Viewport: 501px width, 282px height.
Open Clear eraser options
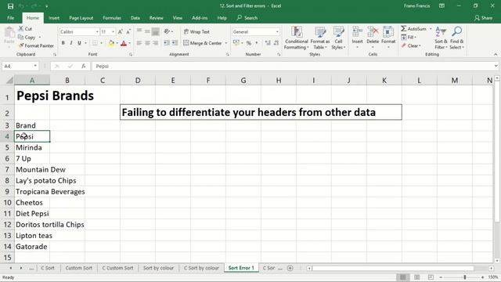point(411,45)
